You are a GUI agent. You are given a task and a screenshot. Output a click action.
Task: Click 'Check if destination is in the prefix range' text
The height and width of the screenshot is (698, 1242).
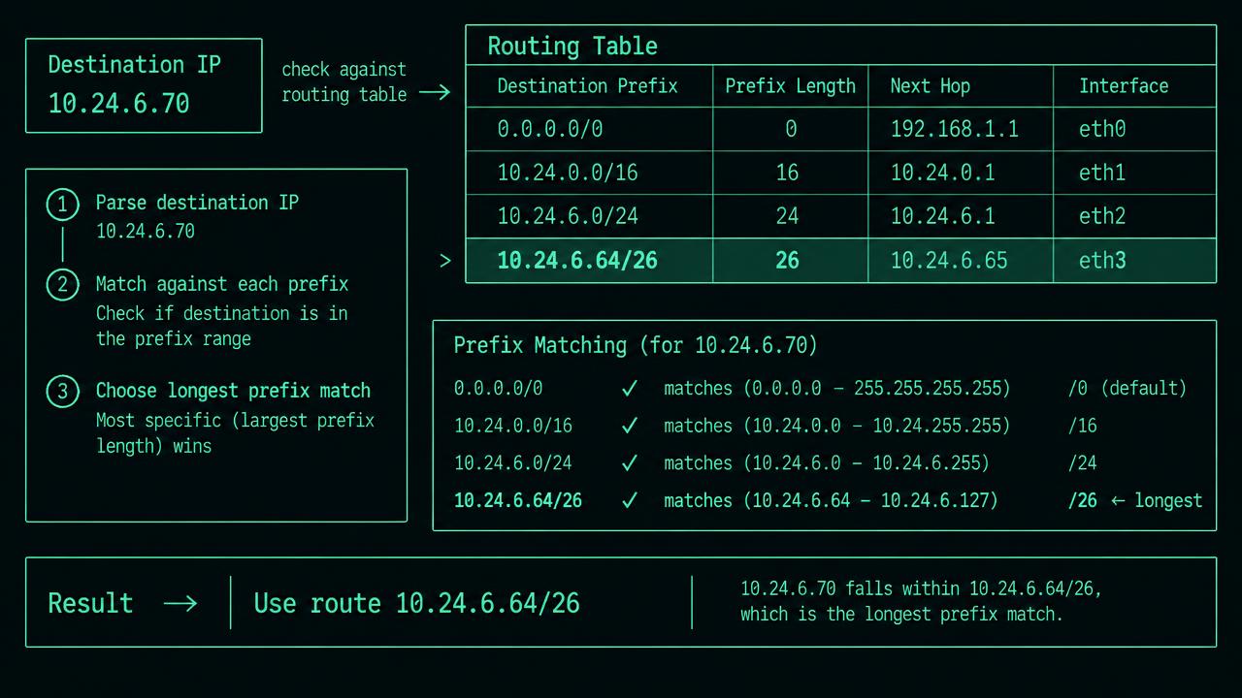tap(221, 326)
